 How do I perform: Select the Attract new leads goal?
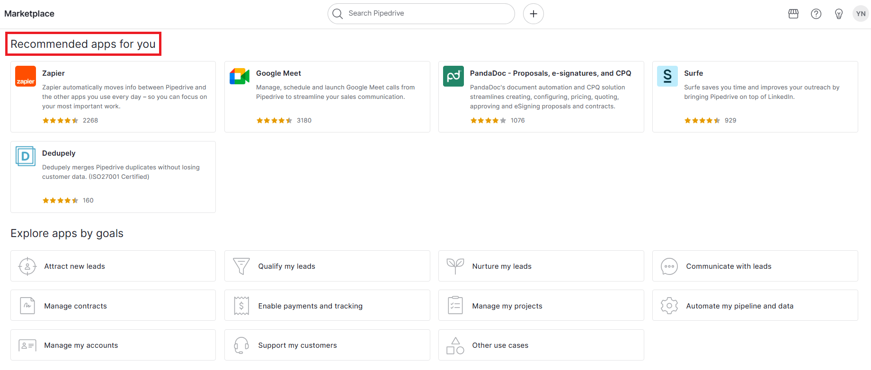(x=113, y=266)
